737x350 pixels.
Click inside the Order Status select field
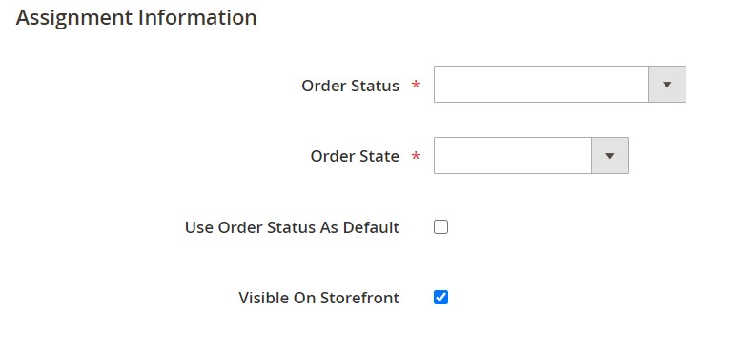click(560, 85)
